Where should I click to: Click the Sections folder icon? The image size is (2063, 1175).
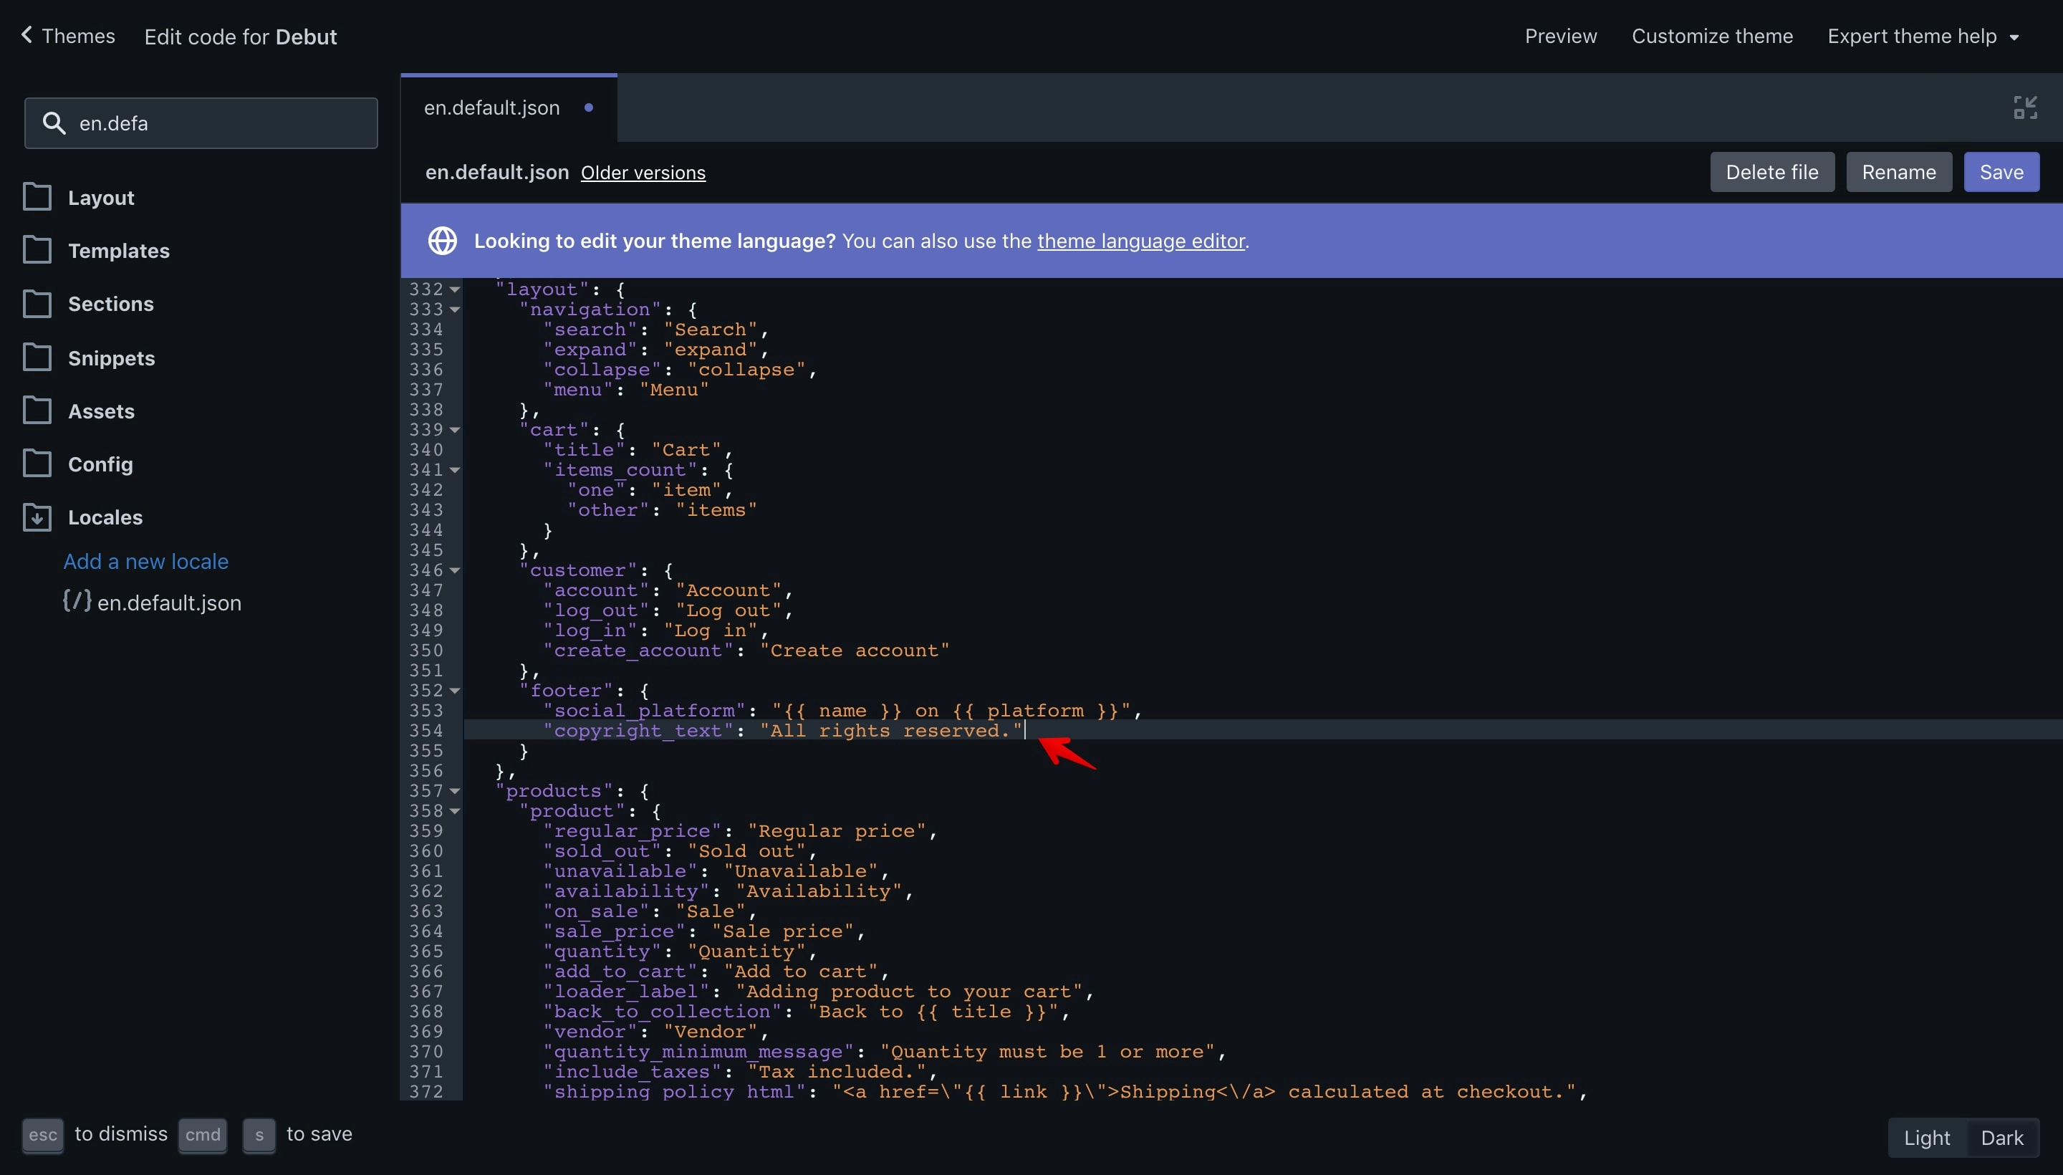point(37,304)
